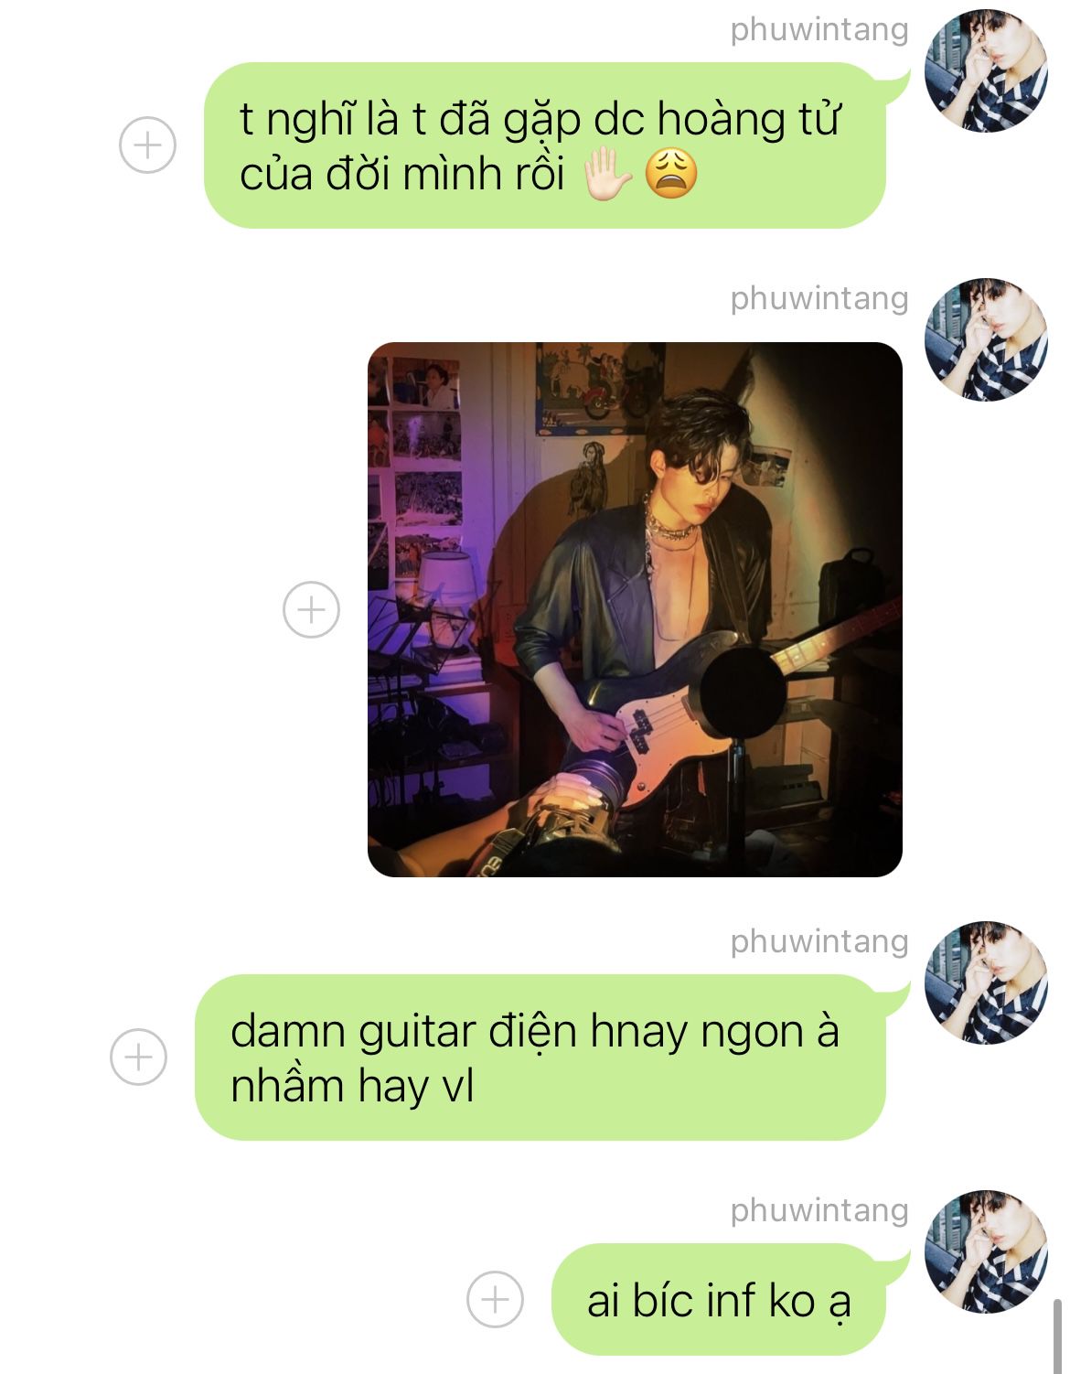This screenshot has height=1374, width=1070.
Task: Click phuwintang username above guitar text message
Action: pyautogui.click(x=819, y=941)
